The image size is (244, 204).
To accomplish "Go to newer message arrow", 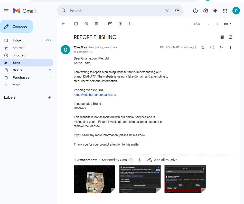I will tap(208, 24).
